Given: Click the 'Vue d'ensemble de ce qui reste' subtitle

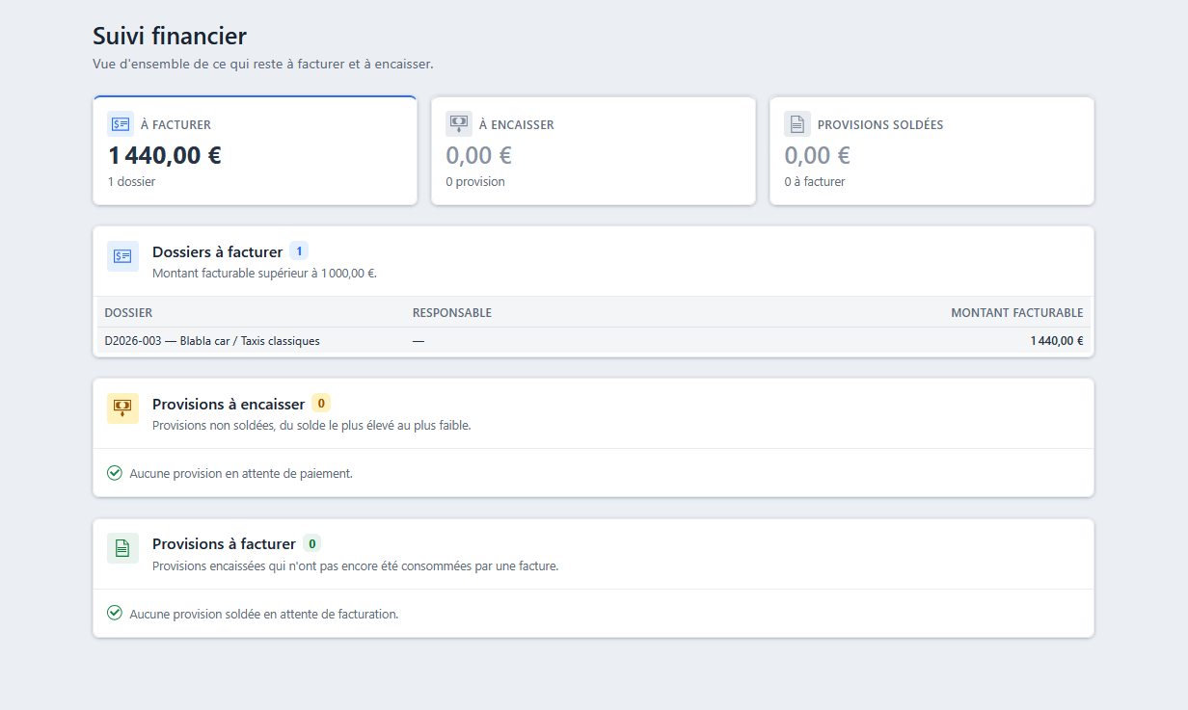Looking at the screenshot, I should pos(263,65).
